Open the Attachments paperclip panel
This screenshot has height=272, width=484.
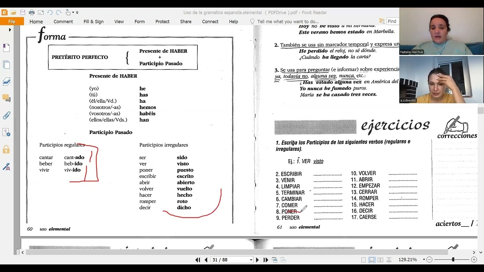point(6,115)
